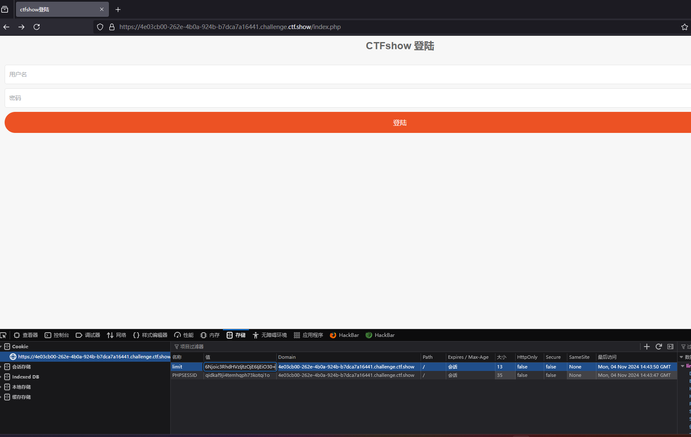Open a new browser tab
Image resolution: width=691 pixels, height=437 pixels.
pyautogui.click(x=118, y=9)
